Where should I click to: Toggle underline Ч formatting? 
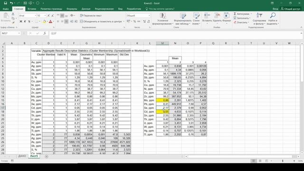click(29, 21)
